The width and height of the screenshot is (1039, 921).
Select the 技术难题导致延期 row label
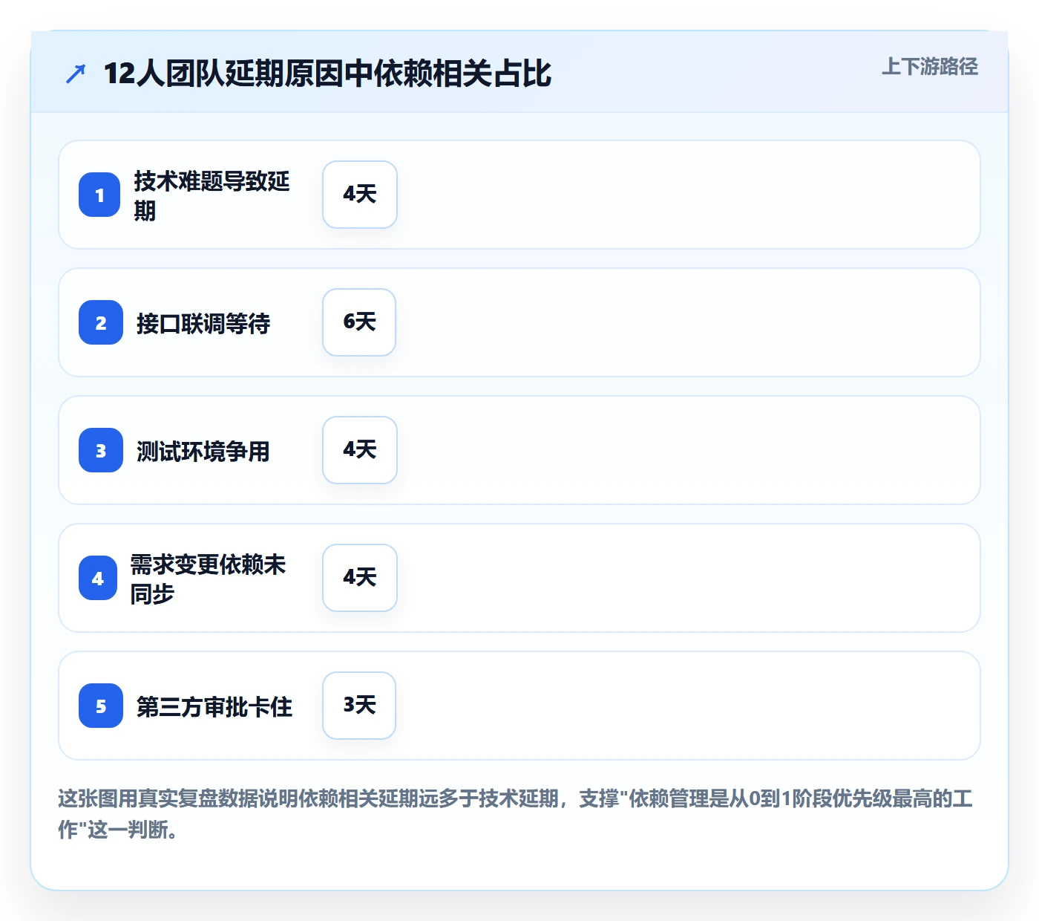point(212,195)
